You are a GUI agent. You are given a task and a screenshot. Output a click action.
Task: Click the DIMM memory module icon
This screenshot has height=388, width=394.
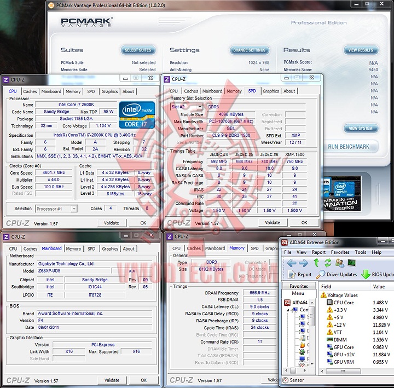coord(329,339)
